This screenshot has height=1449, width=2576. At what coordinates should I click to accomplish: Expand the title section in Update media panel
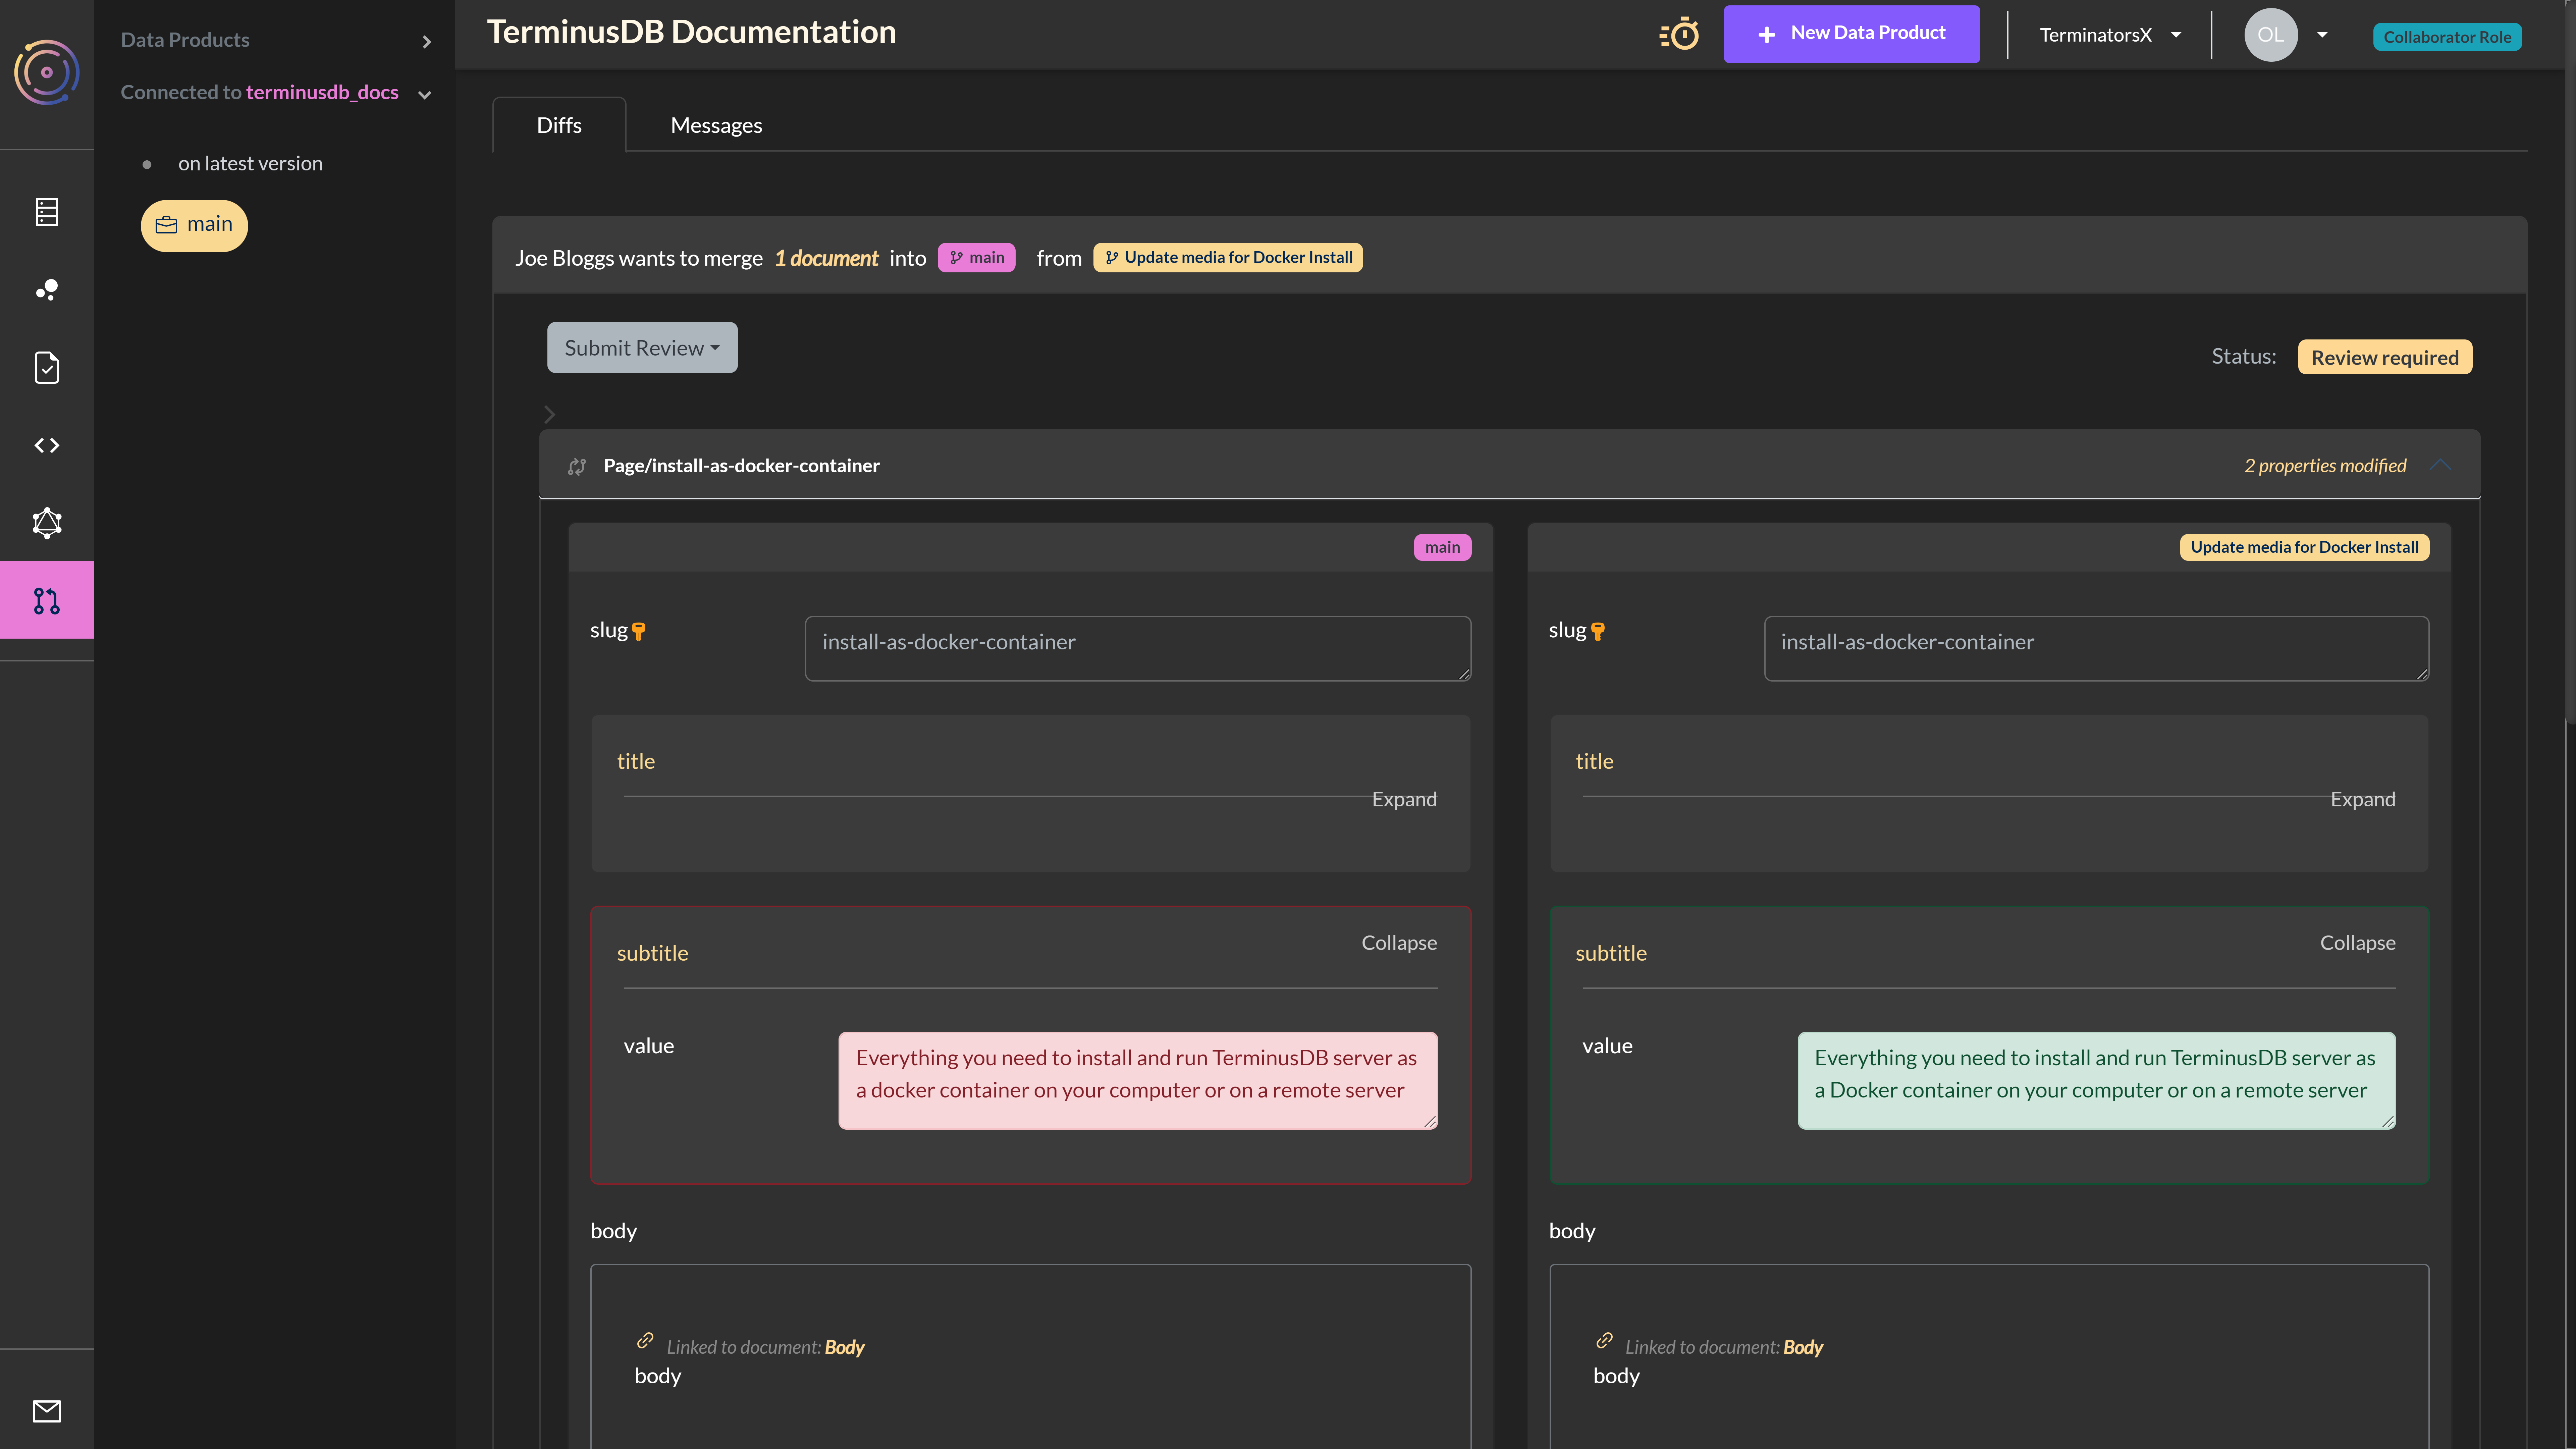tap(2363, 799)
